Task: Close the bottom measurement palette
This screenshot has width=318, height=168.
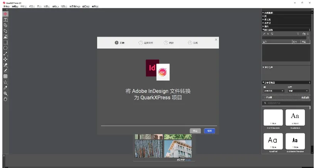Action: [3, 156]
